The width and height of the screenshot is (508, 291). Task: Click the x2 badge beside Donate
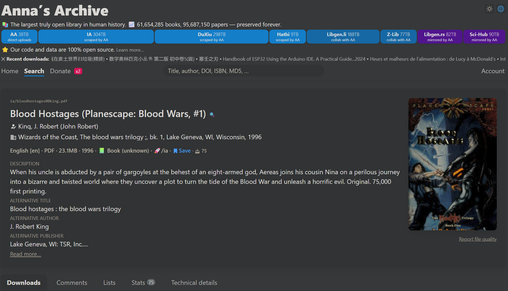pos(78,71)
